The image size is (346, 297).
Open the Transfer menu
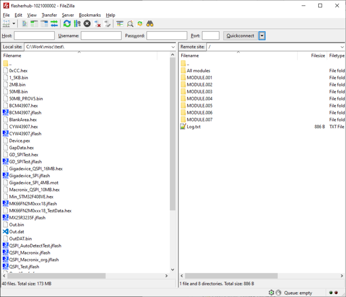[49, 15]
